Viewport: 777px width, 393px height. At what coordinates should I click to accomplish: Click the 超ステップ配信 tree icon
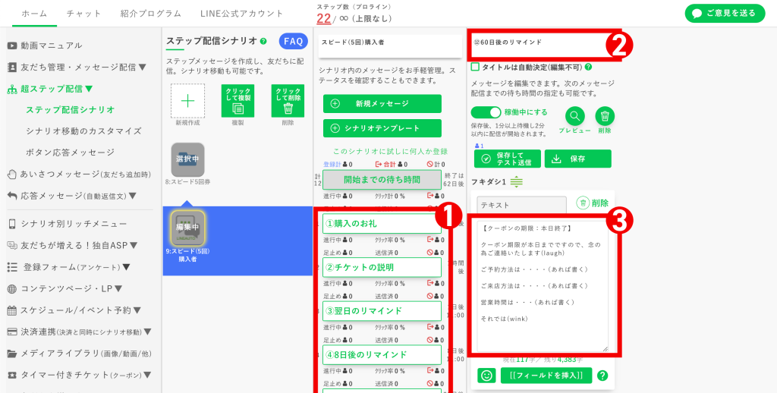tap(12, 90)
